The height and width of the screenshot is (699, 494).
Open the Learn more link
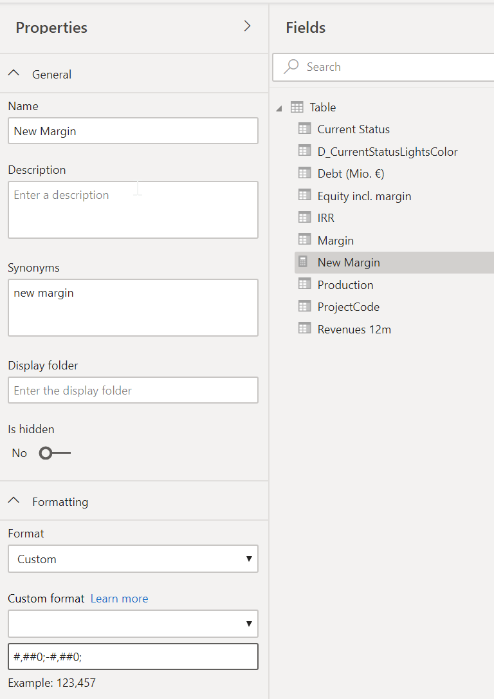[x=120, y=599]
